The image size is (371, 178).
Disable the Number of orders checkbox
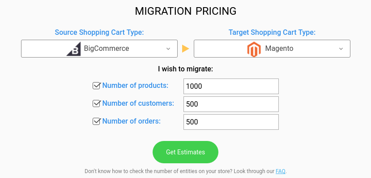pyautogui.click(x=97, y=121)
